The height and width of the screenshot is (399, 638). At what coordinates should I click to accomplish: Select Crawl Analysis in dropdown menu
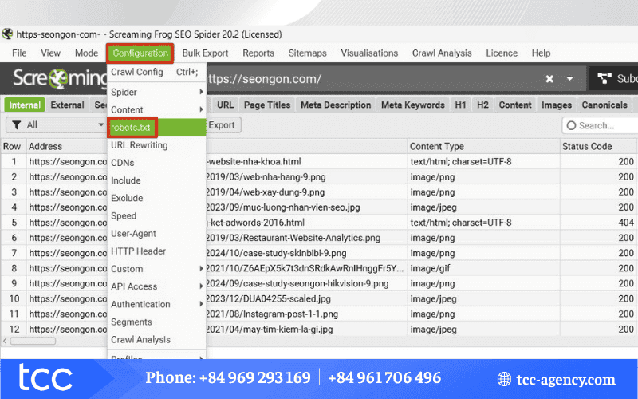point(156,340)
